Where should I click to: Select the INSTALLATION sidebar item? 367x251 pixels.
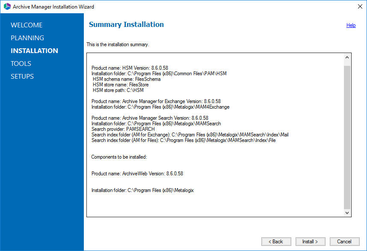click(34, 51)
